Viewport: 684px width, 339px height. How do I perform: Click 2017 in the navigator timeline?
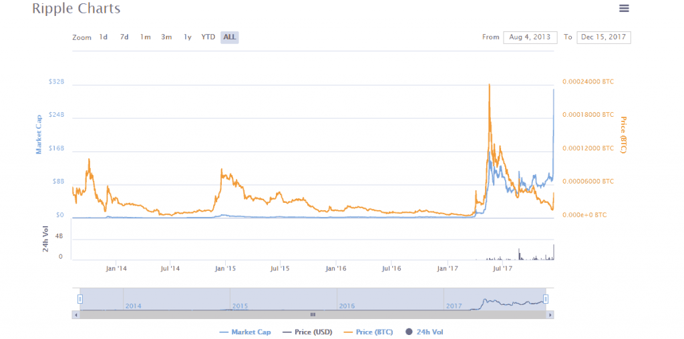tap(454, 306)
